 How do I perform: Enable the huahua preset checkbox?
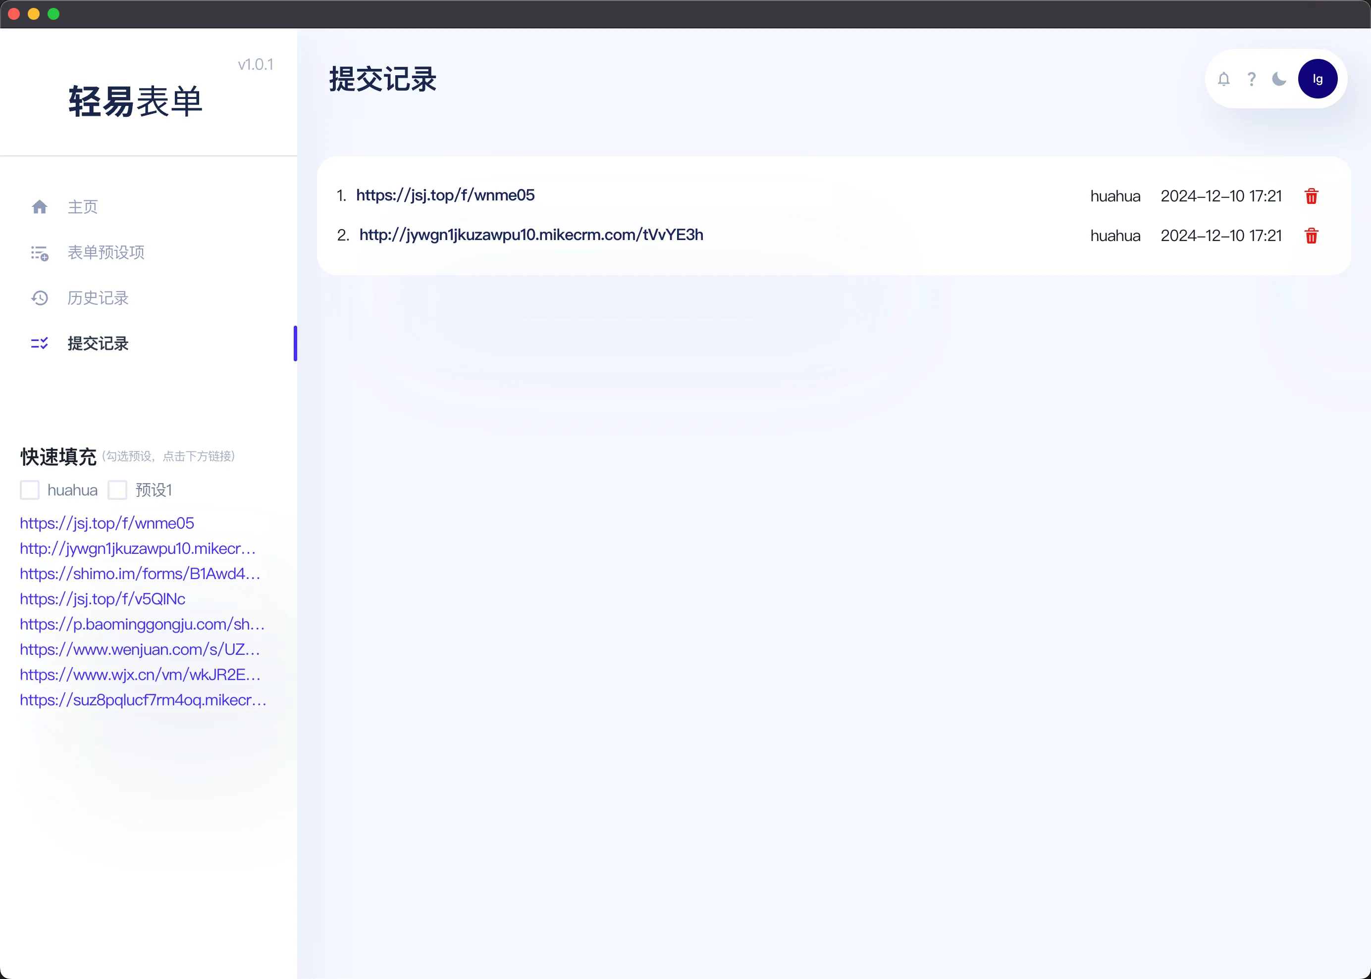(30, 489)
